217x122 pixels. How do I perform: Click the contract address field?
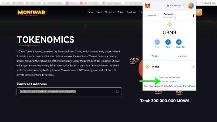69,91
